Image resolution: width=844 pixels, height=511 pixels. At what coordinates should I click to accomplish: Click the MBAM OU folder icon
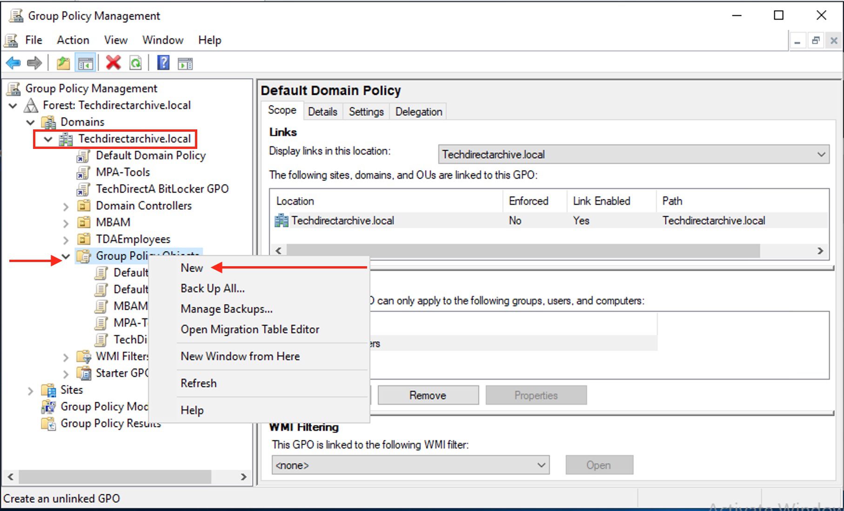(x=84, y=222)
